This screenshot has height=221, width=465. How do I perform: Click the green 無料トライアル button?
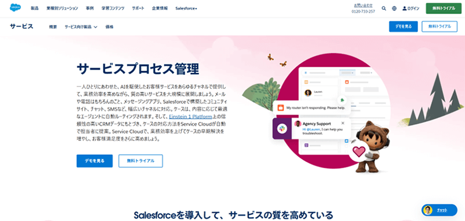pos(443,9)
